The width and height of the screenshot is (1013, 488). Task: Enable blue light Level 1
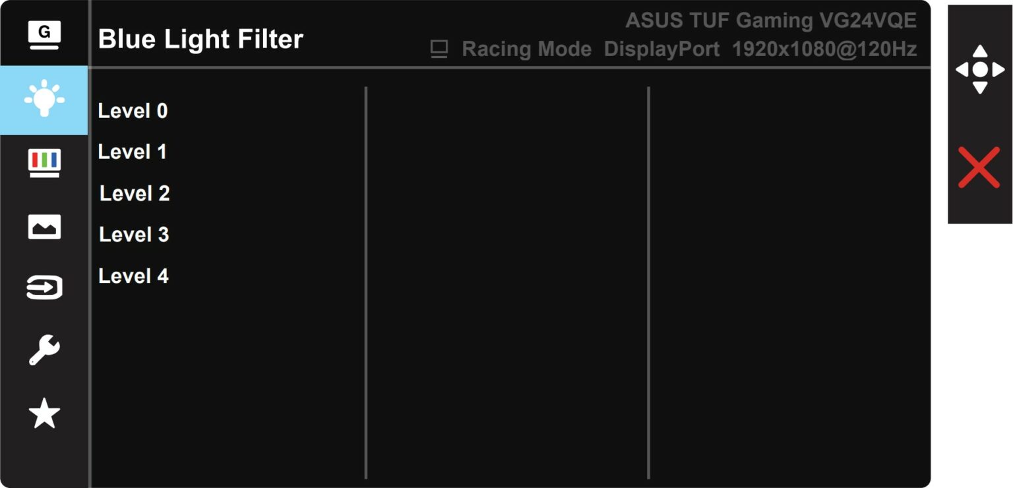coord(133,152)
